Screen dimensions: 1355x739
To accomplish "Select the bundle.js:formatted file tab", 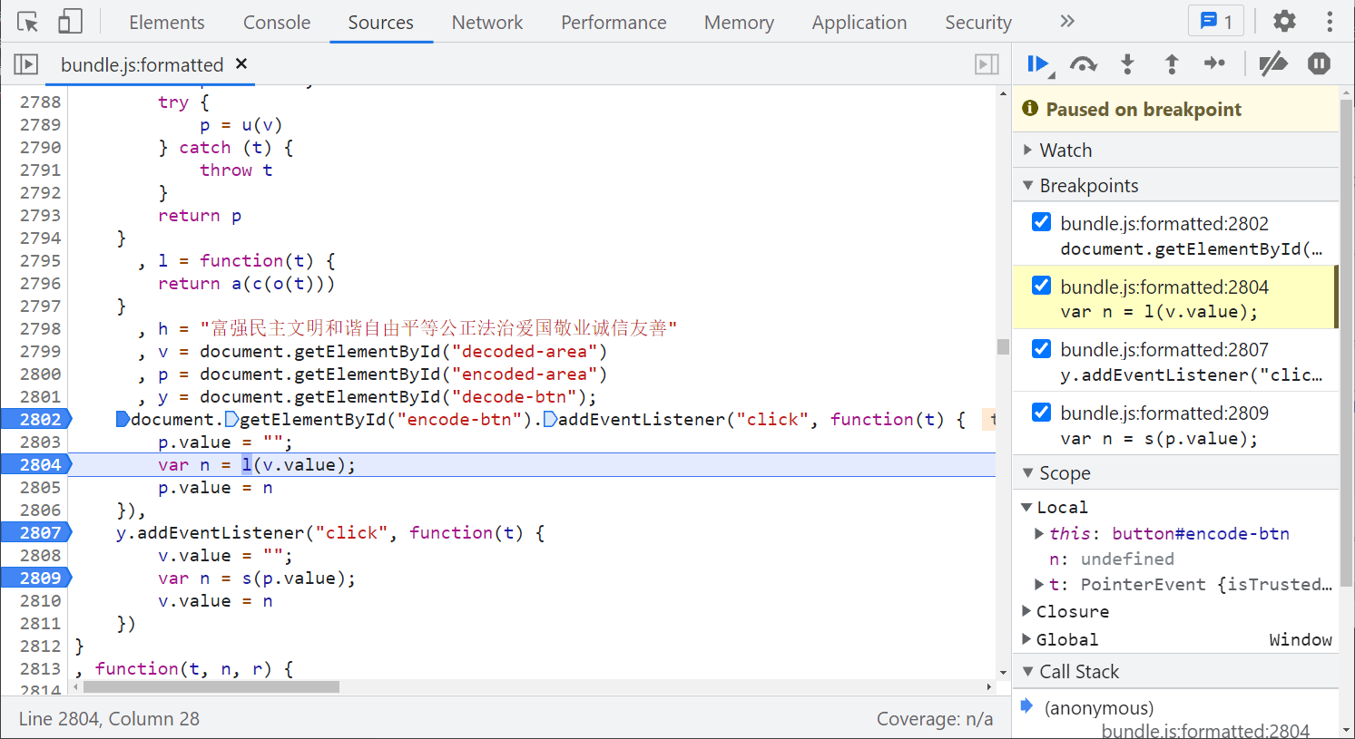I will click(142, 64).
